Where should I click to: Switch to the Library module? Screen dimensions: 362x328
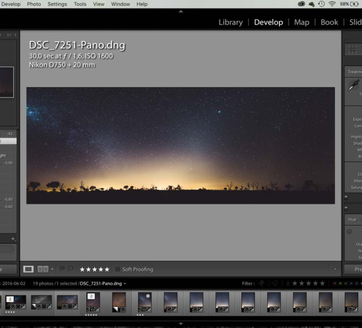coord(230,22)
